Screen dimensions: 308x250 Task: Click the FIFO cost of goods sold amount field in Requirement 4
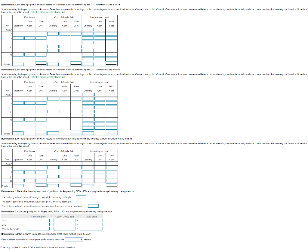tap(81, 197)
